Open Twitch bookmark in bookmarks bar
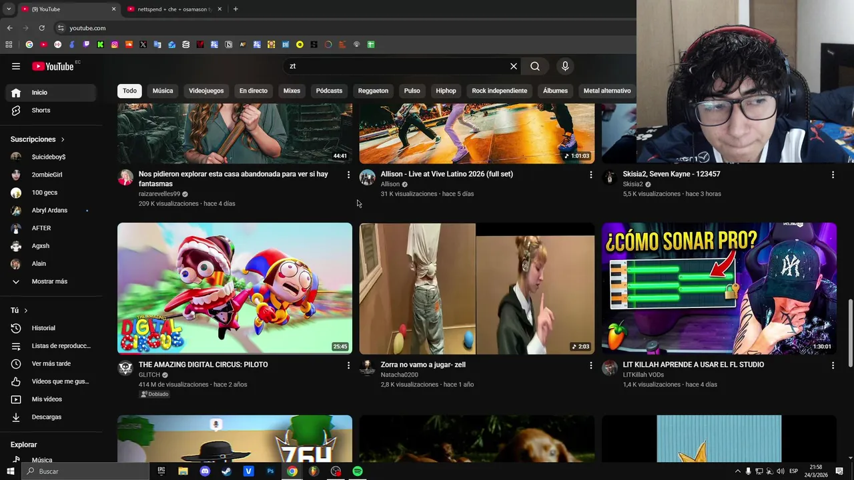The height and width of the screenshot is (480, 854). [x=86, y=45]
